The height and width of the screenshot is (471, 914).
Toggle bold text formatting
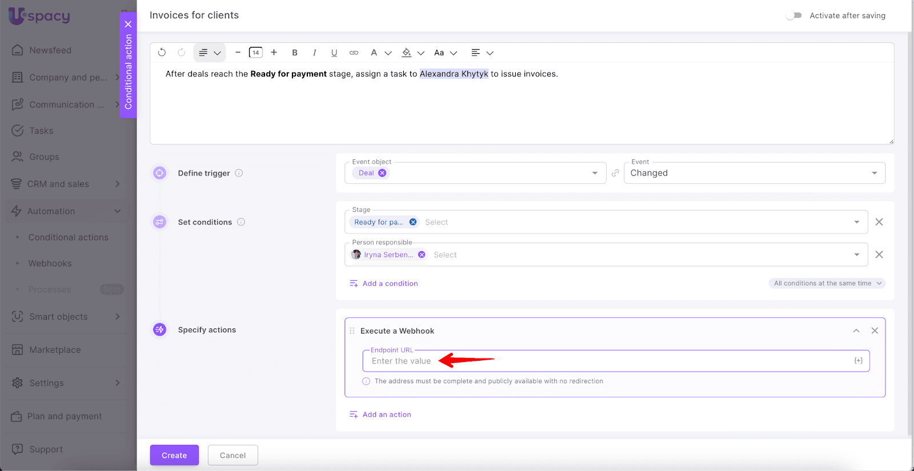[295, 53]
